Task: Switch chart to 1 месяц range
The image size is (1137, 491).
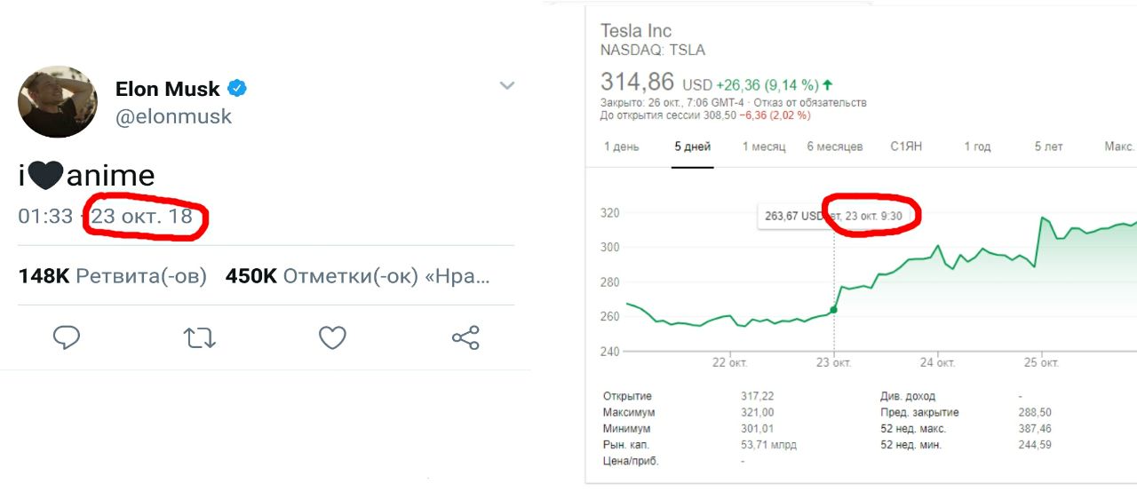Action: (764, 147)
